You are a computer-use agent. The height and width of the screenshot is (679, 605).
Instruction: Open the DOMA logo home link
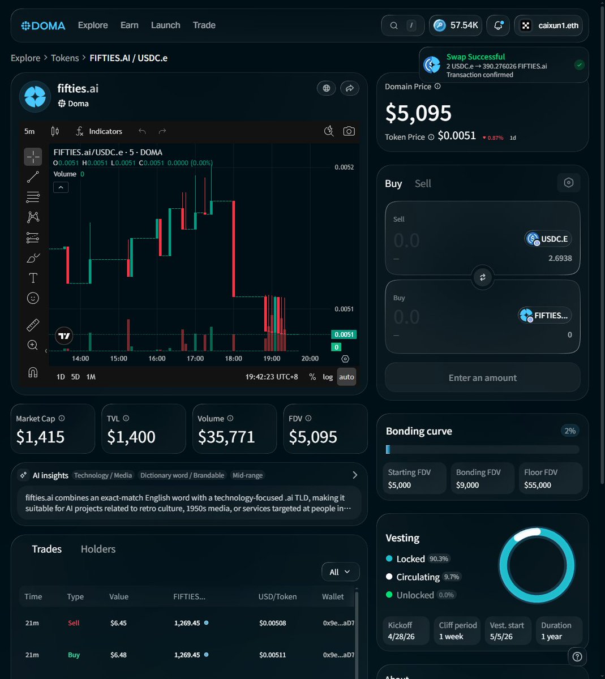tap(43, 25)
